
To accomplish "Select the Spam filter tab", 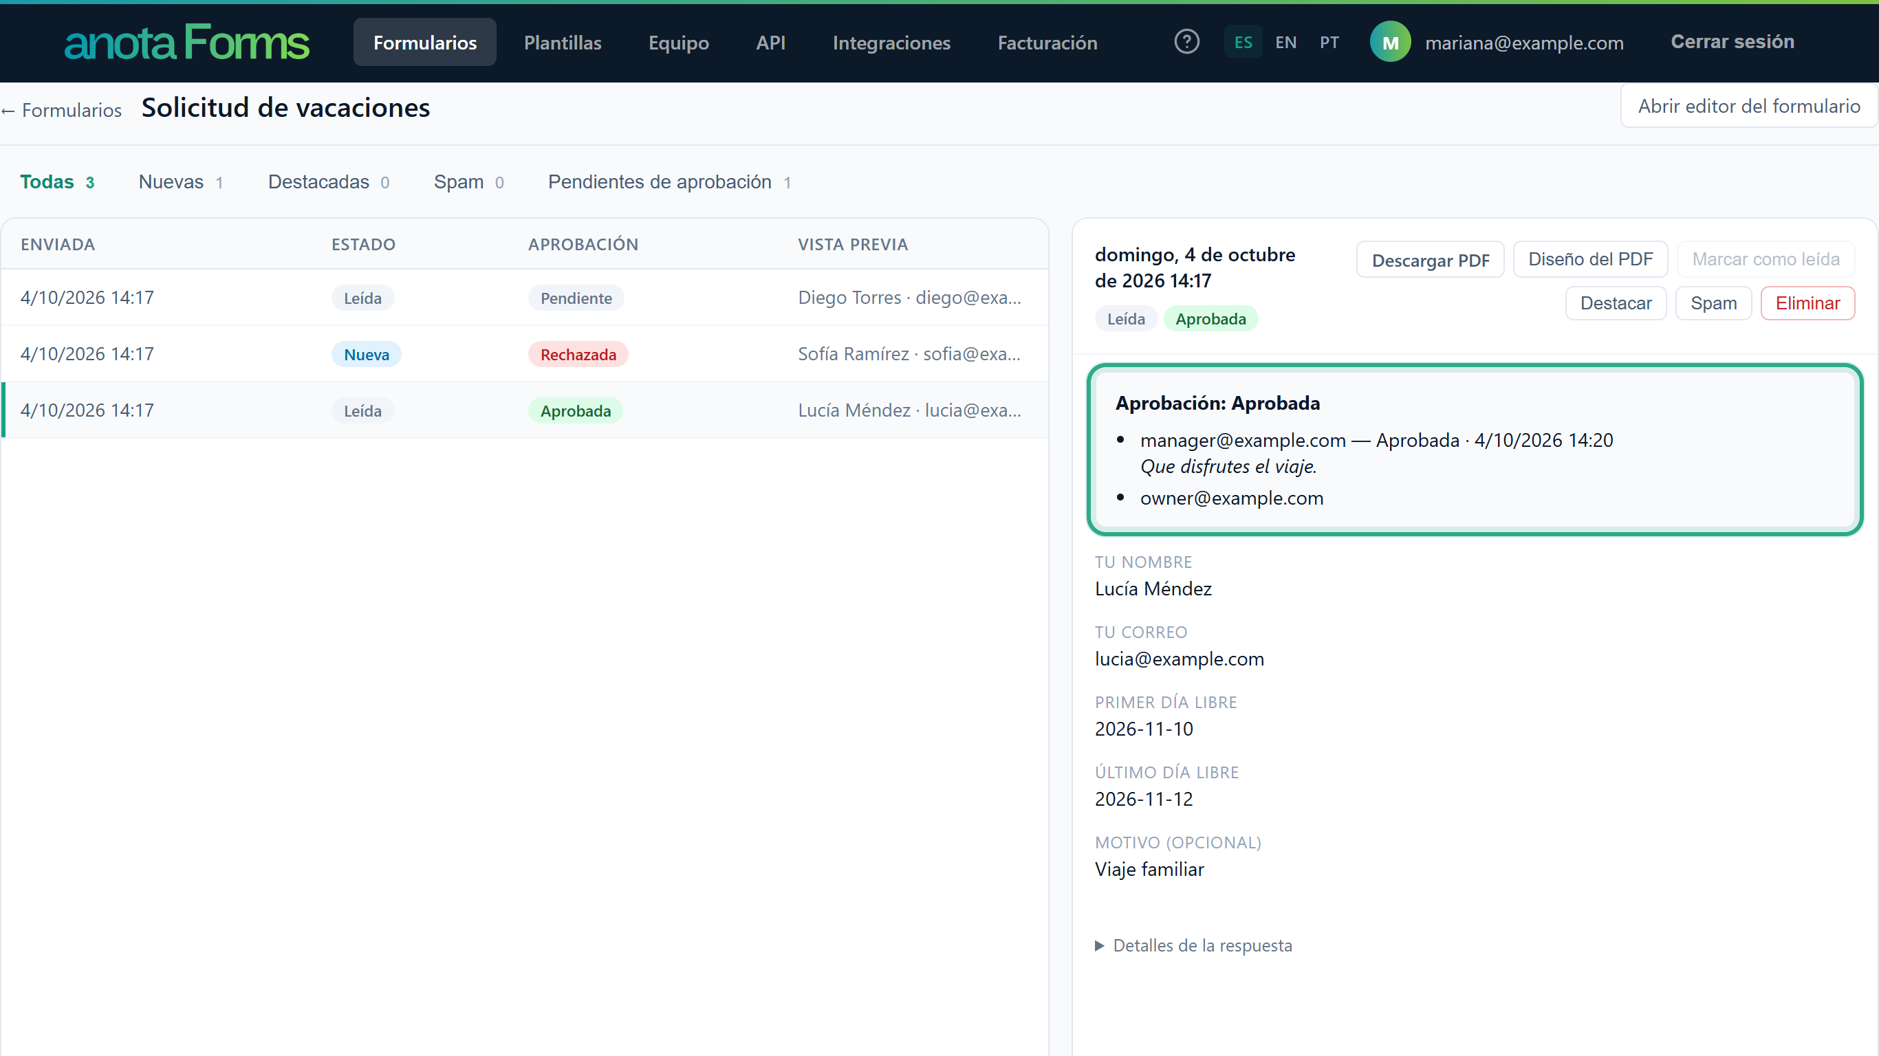I will (468, 181).
